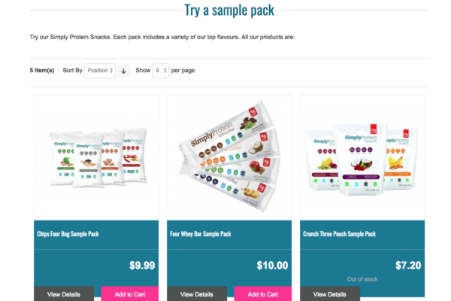Click the 'Try a sample pack' heading
451x301 pixels.
[x=229, y=11]
